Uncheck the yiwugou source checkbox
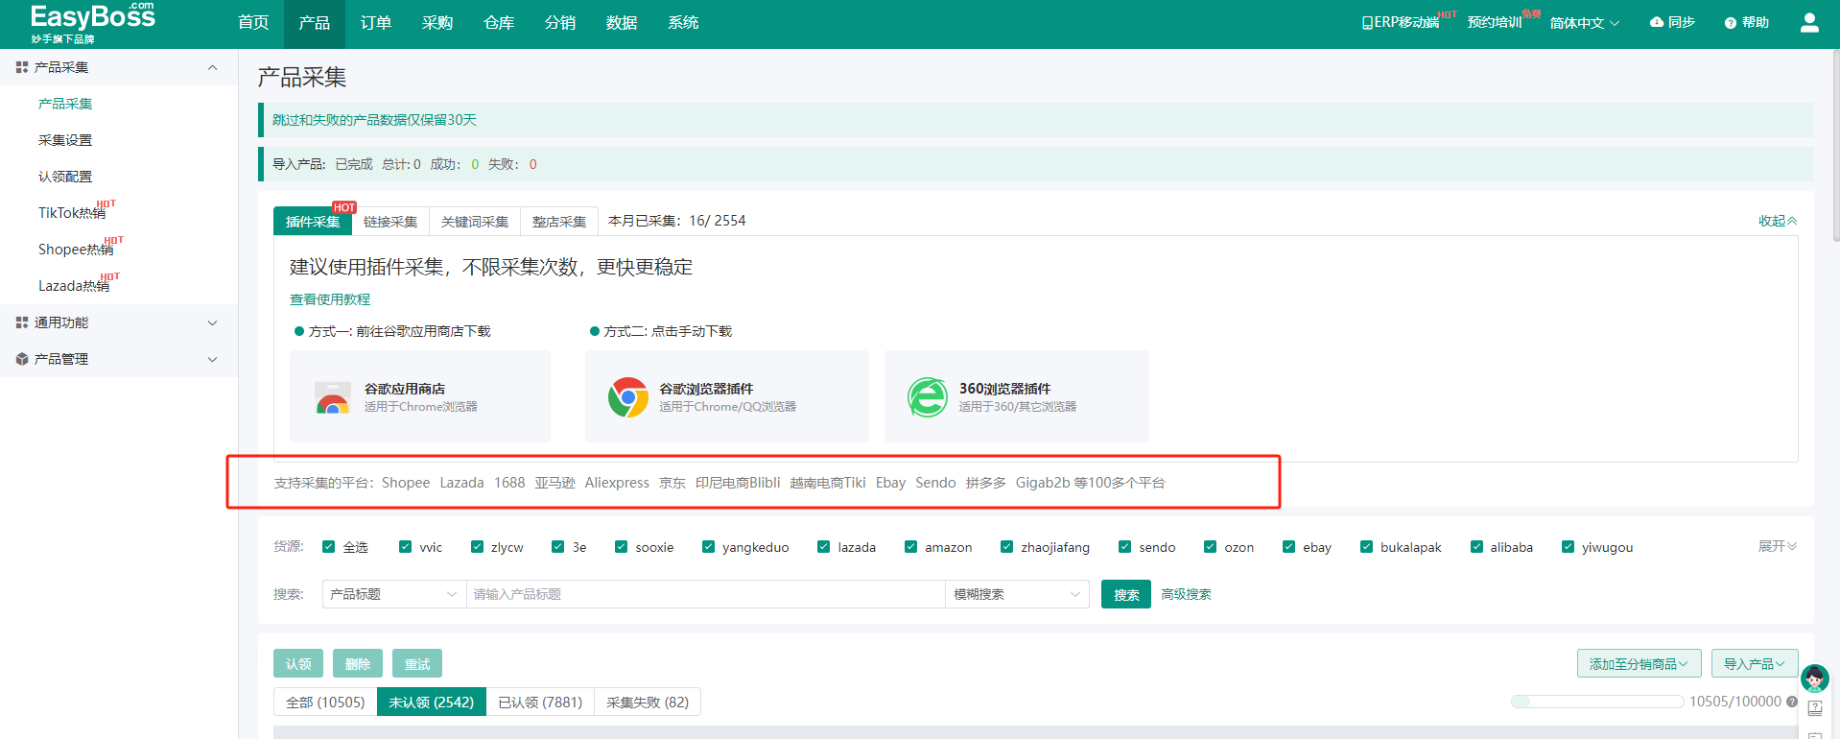1840x739 pixels. tap(1568, 547)
